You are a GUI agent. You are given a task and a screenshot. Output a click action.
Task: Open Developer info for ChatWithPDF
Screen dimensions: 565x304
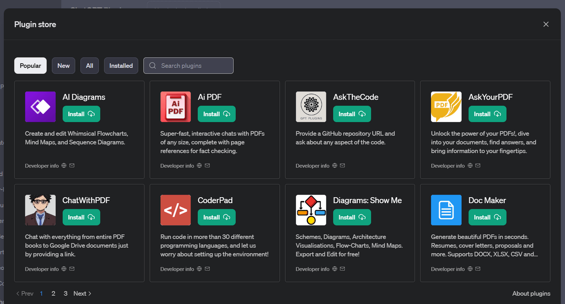(x=42, y=269)
